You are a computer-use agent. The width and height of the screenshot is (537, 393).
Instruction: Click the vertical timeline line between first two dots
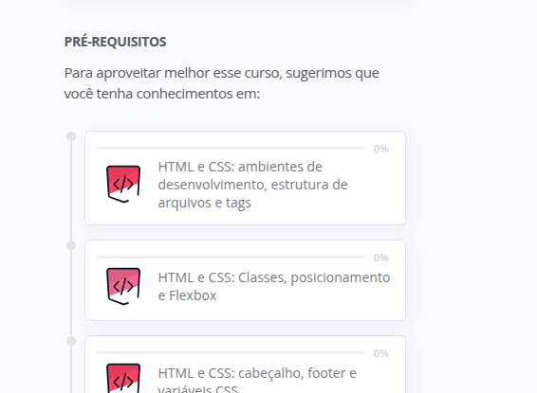point(71,190)
